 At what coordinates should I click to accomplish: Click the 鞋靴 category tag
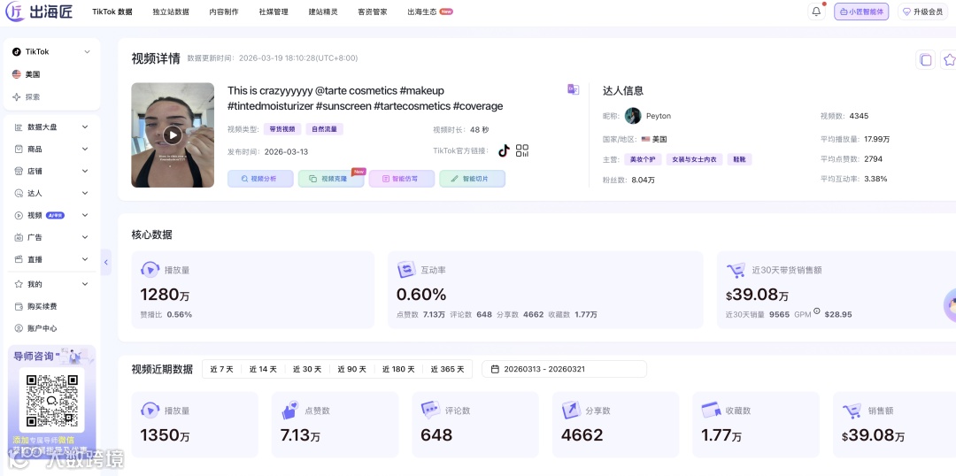coord(739,159)
